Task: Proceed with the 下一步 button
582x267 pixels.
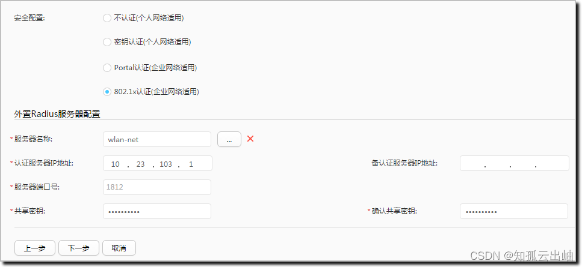Action: pos(79,248)
